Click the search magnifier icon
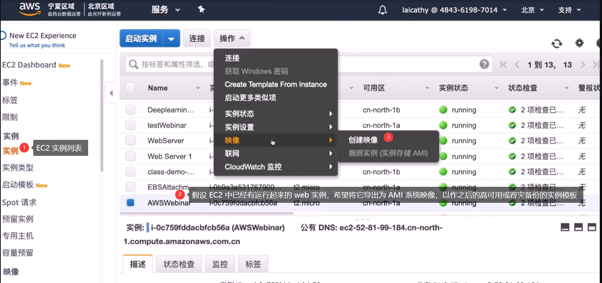 (x=133, y=65)
